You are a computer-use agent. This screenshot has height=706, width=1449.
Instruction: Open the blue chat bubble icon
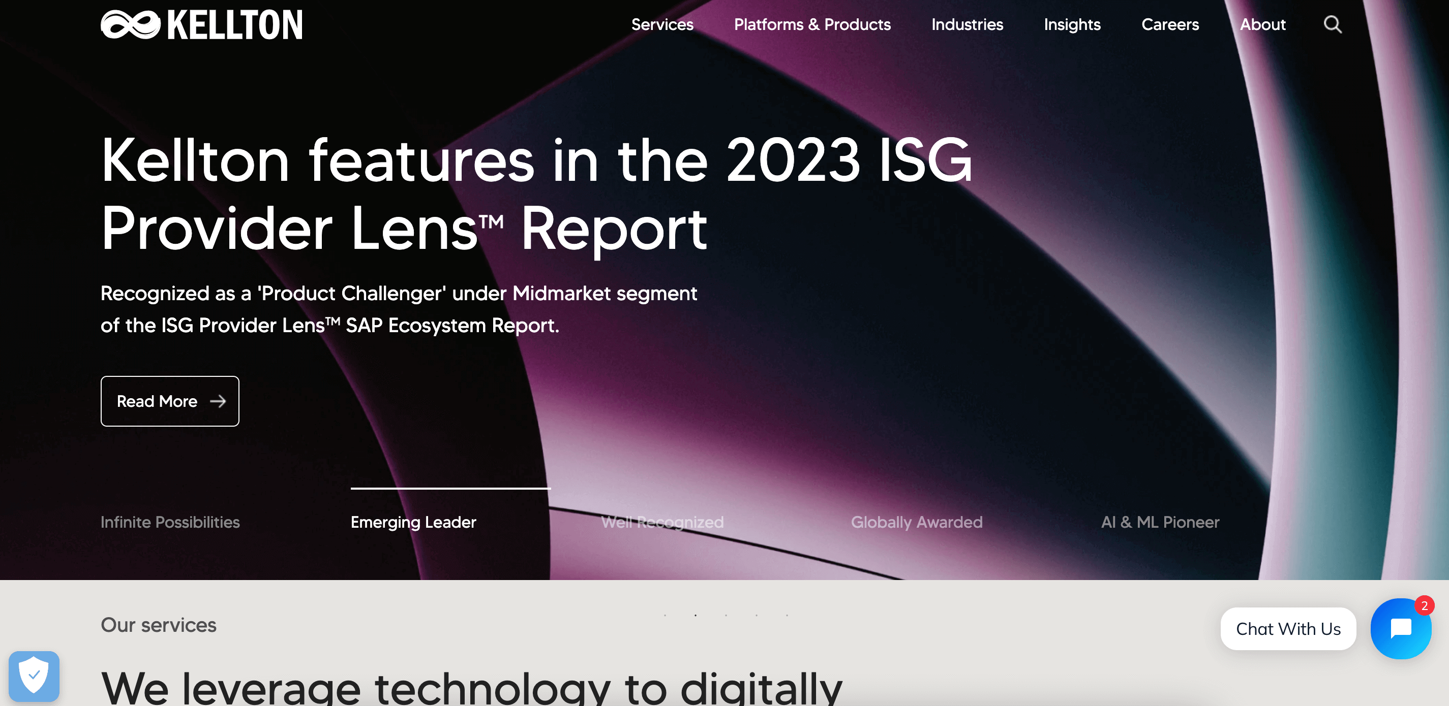point(1401,628)
